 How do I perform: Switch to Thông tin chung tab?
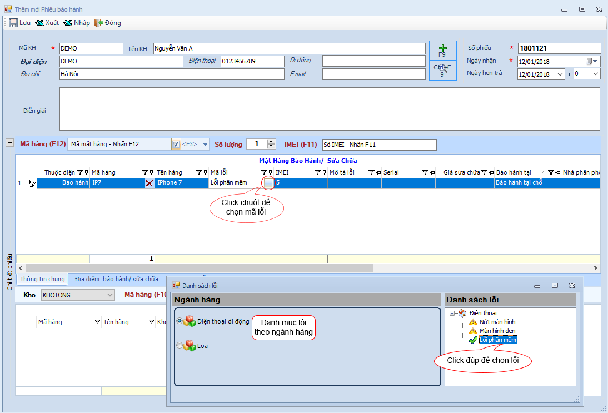point(43,279)
